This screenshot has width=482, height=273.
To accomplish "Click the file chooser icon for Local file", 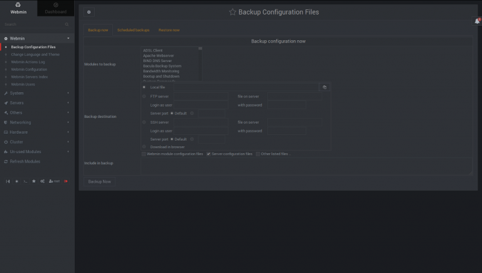I will point(324,87).
